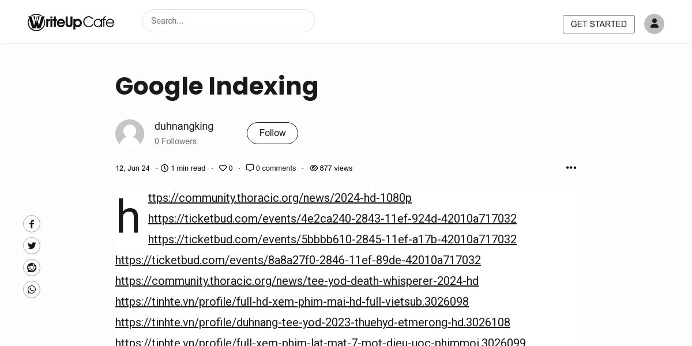Click the GET STARTED button
Viewport: 692px width, 346px height.
[x=599, y=24]
